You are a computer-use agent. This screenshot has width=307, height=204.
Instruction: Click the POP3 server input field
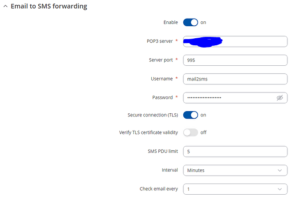point(235,41)
